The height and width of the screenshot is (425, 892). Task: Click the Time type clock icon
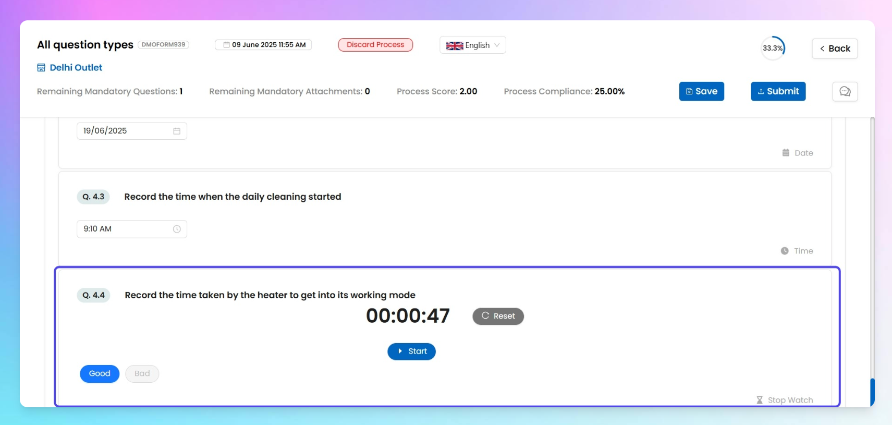(785, 251)
